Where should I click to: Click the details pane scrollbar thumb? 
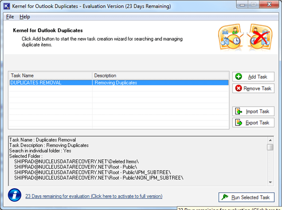[270, 147]
